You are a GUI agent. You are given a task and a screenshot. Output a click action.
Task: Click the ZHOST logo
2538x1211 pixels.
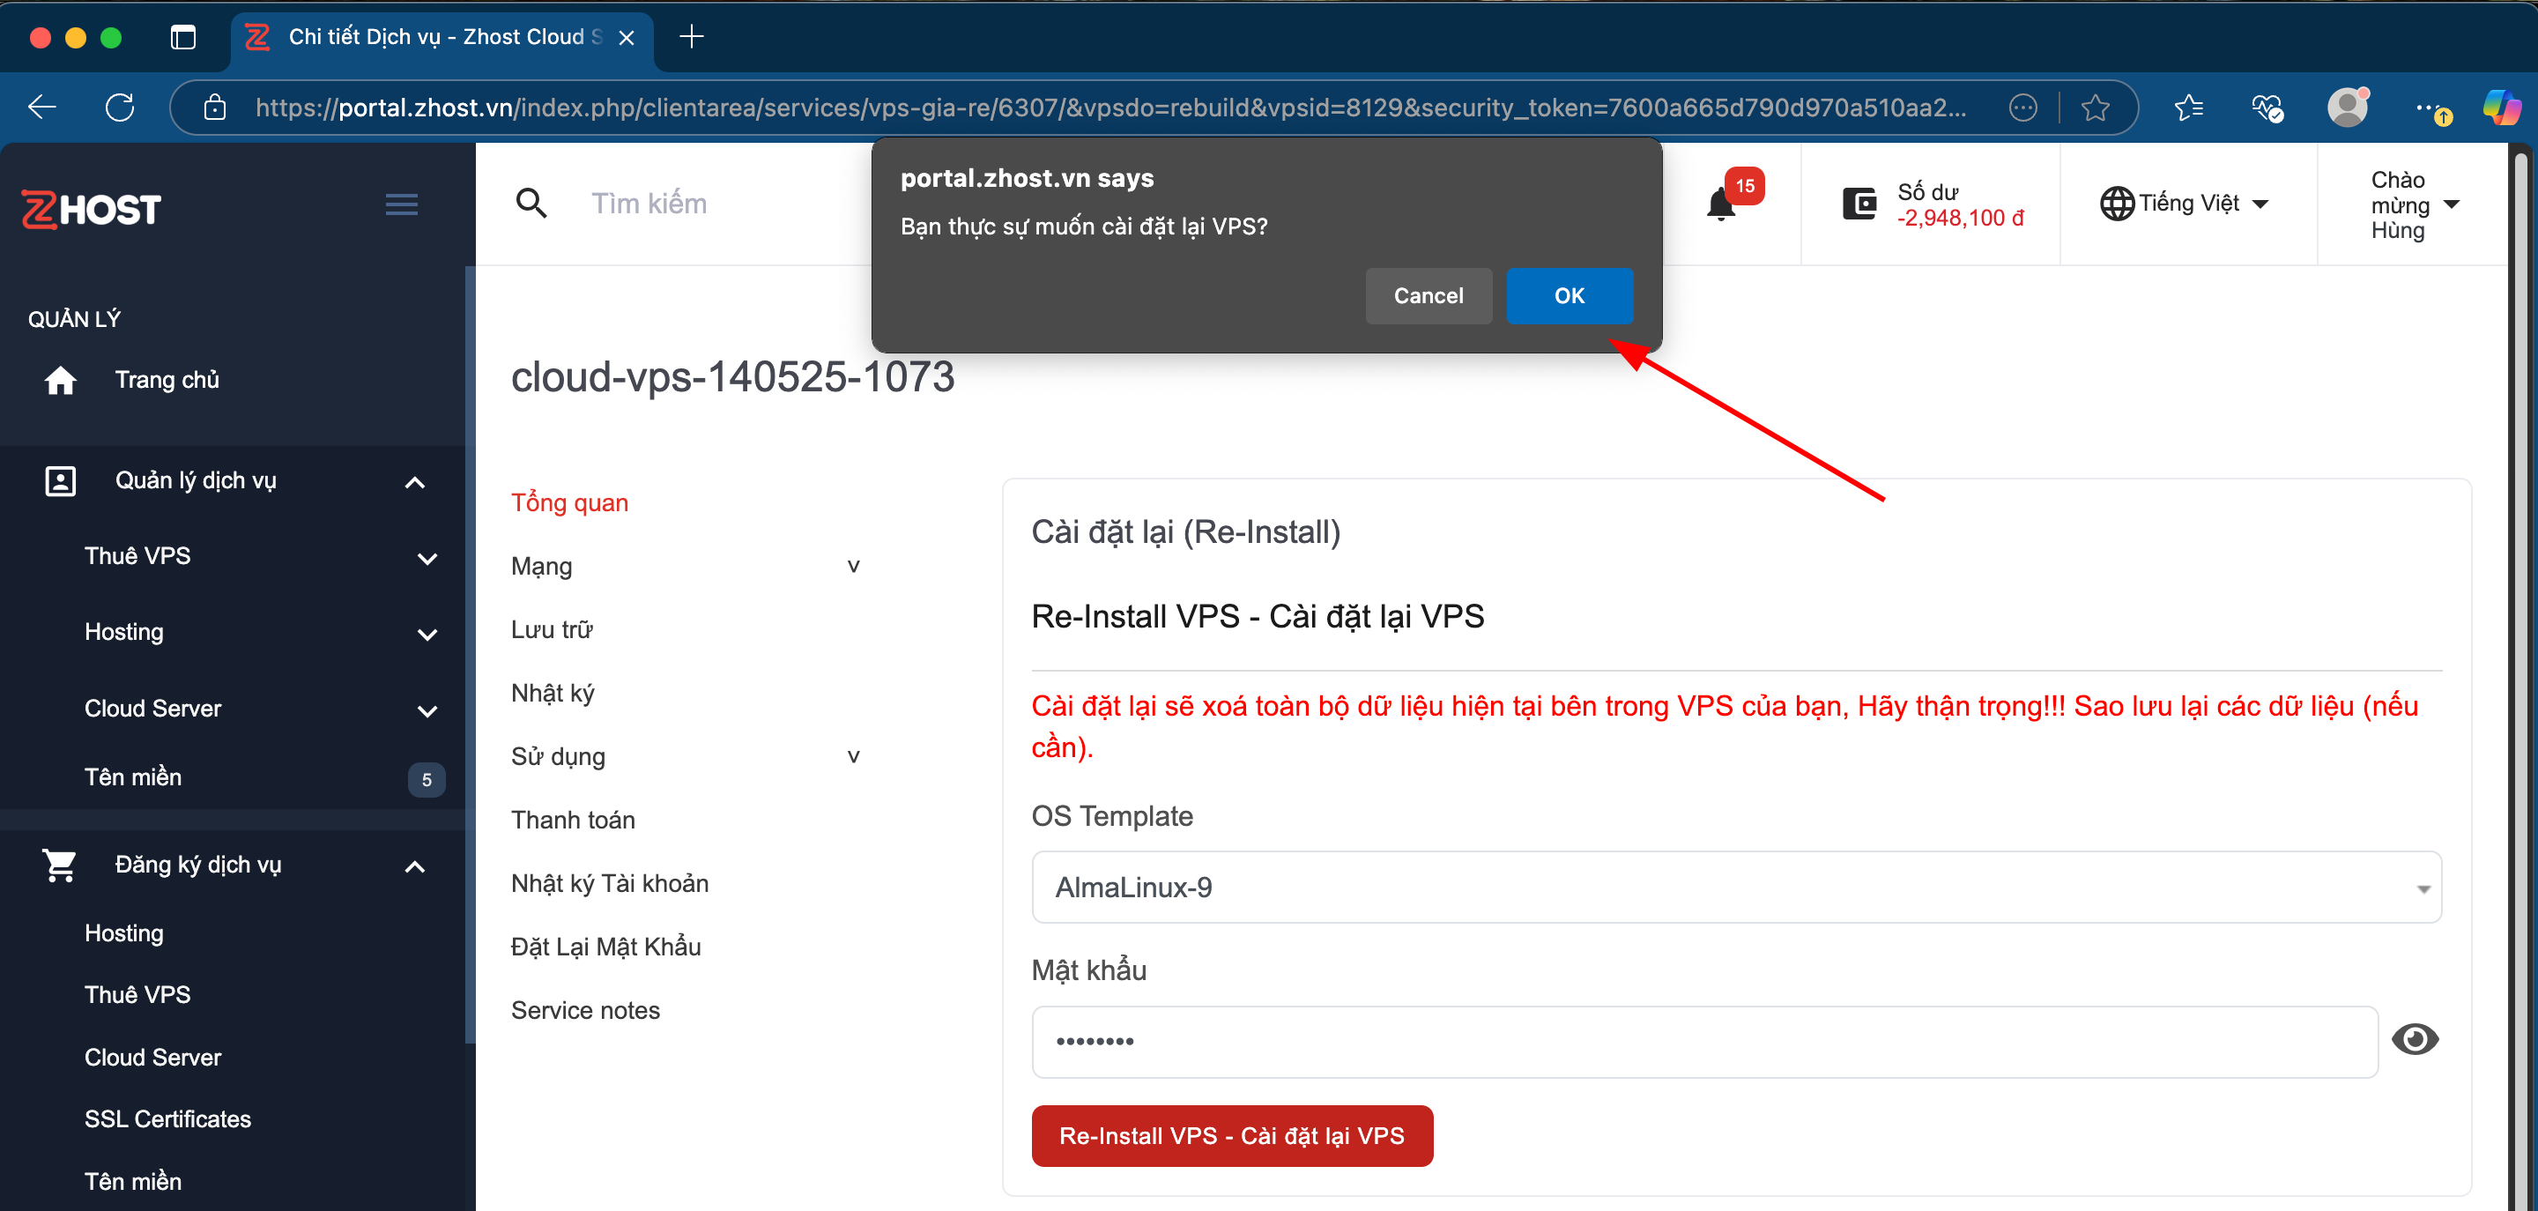click(91, 208)
